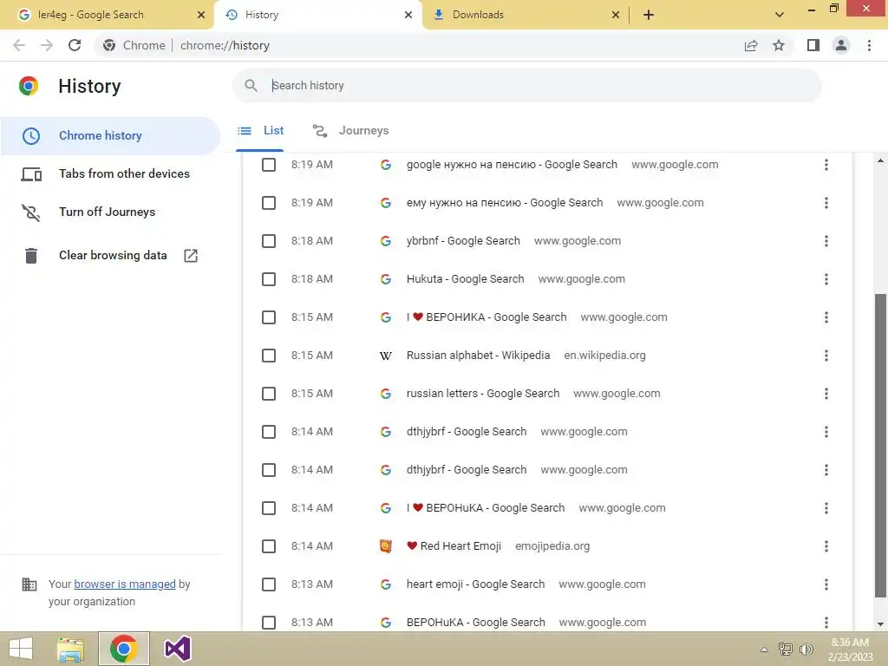Open the profile avatar menu

[841, 45]
